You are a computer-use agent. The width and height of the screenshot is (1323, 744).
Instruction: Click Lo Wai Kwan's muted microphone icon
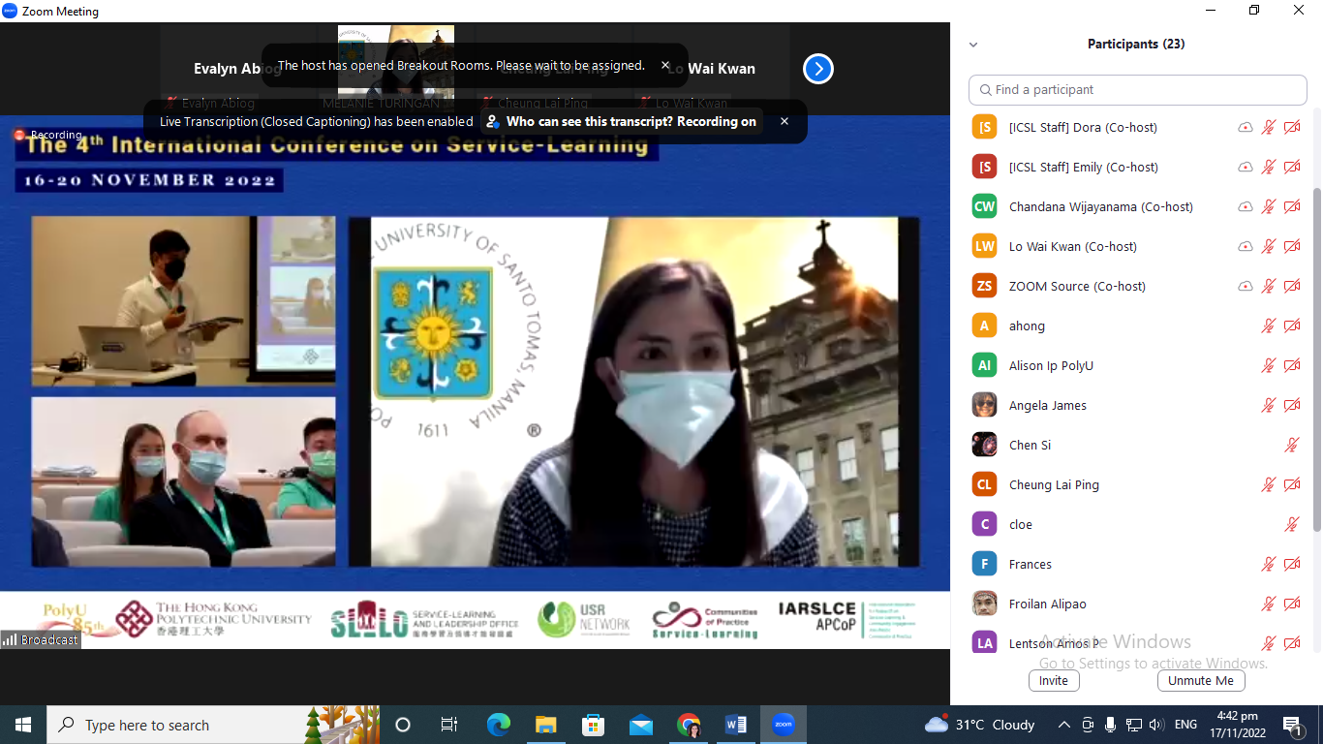[1269, 246]
